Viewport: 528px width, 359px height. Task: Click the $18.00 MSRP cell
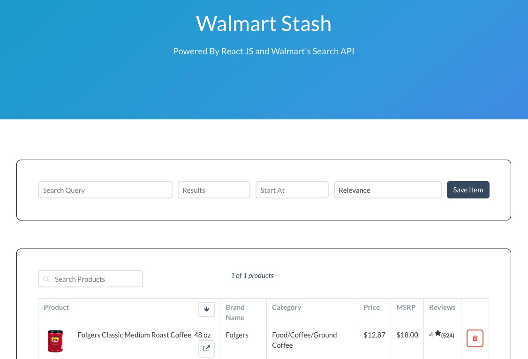[x=407, y=335]
